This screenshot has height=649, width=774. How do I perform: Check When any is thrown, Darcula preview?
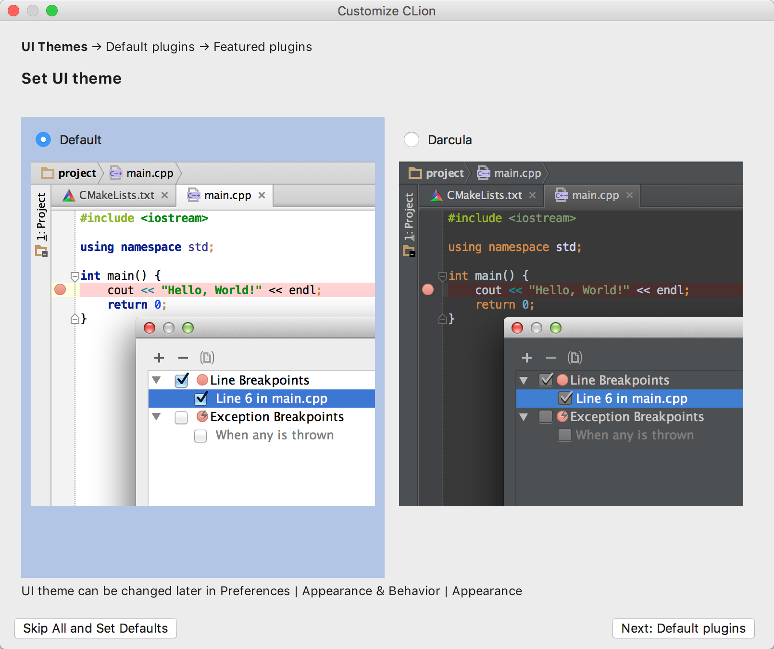coord(565,435)
